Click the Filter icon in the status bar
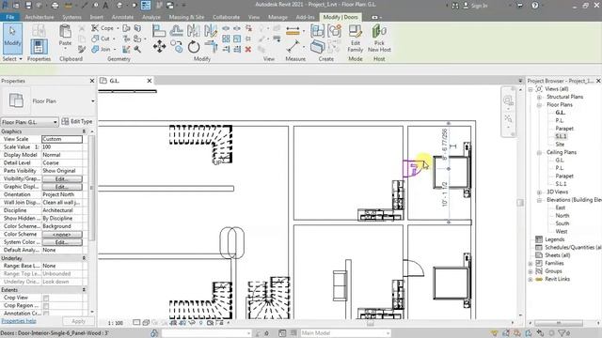 pyautogui.click(x=562, y=333)
